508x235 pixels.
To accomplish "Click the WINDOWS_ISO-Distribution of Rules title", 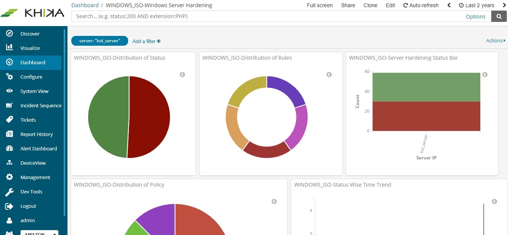I will [x=247, y=58].
